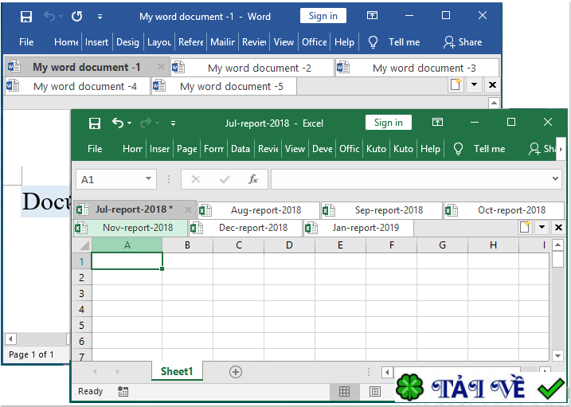Switch to My word document -2 tab

click(x=252, y=68)
